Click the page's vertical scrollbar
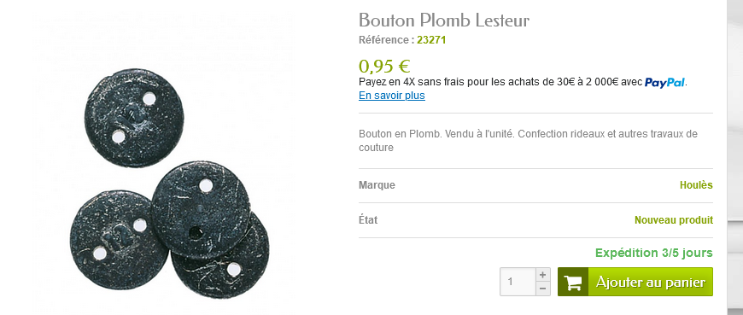 pos(735,157)
